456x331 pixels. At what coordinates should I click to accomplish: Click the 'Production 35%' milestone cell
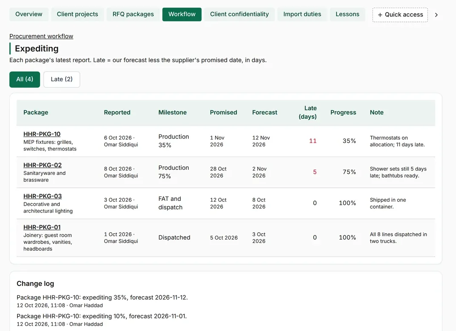tap(173, 141)
